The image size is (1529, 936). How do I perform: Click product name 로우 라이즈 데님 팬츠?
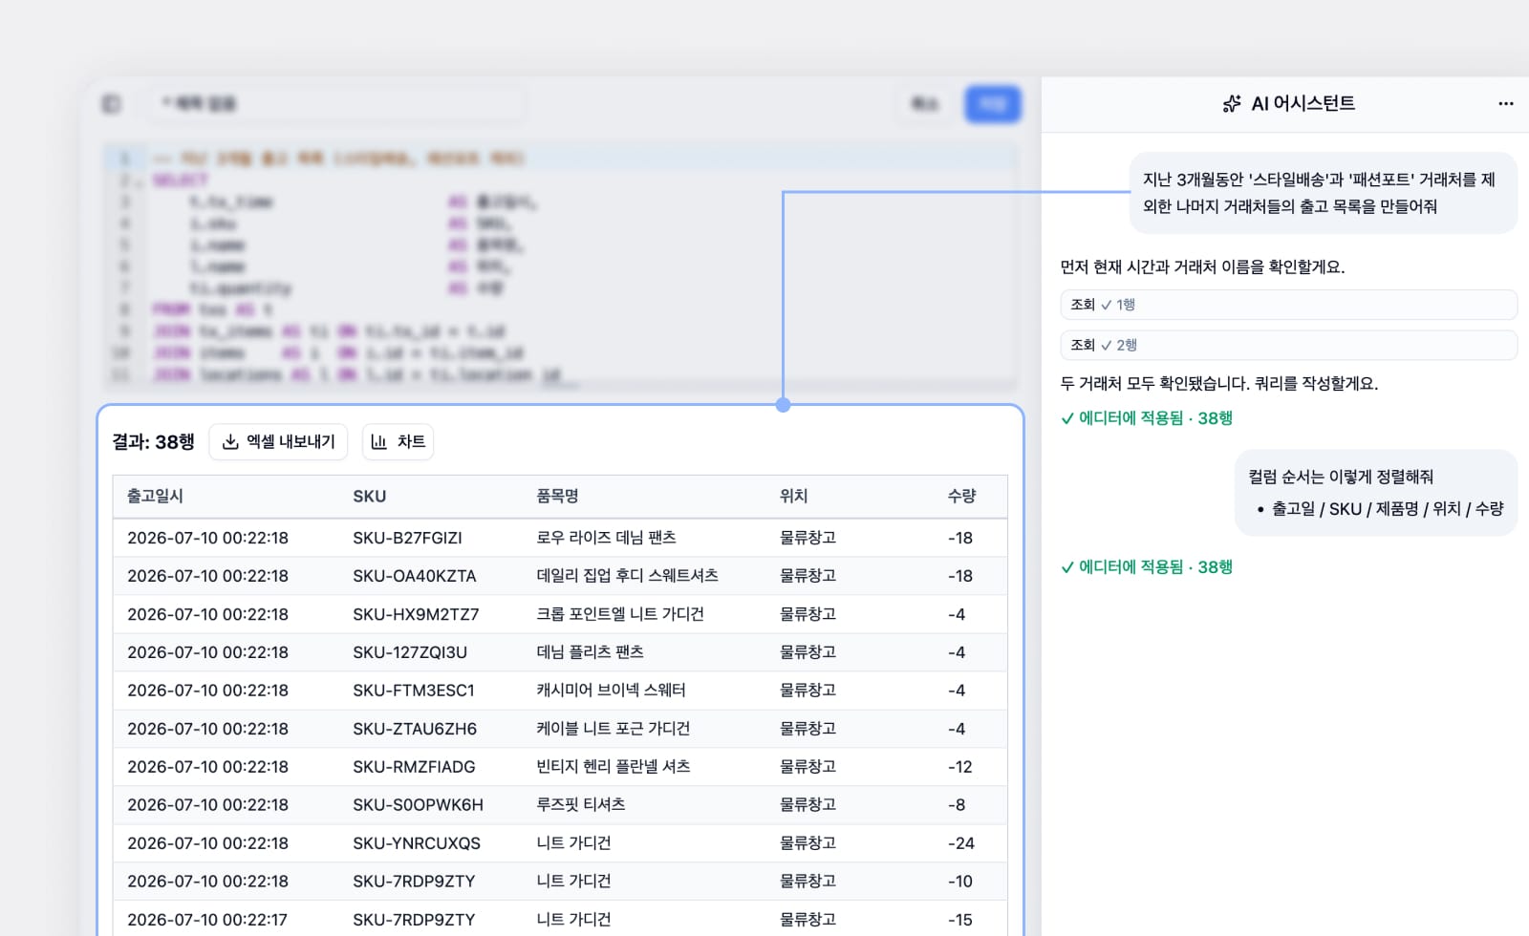pyautogui.click(x=606, y=538)
